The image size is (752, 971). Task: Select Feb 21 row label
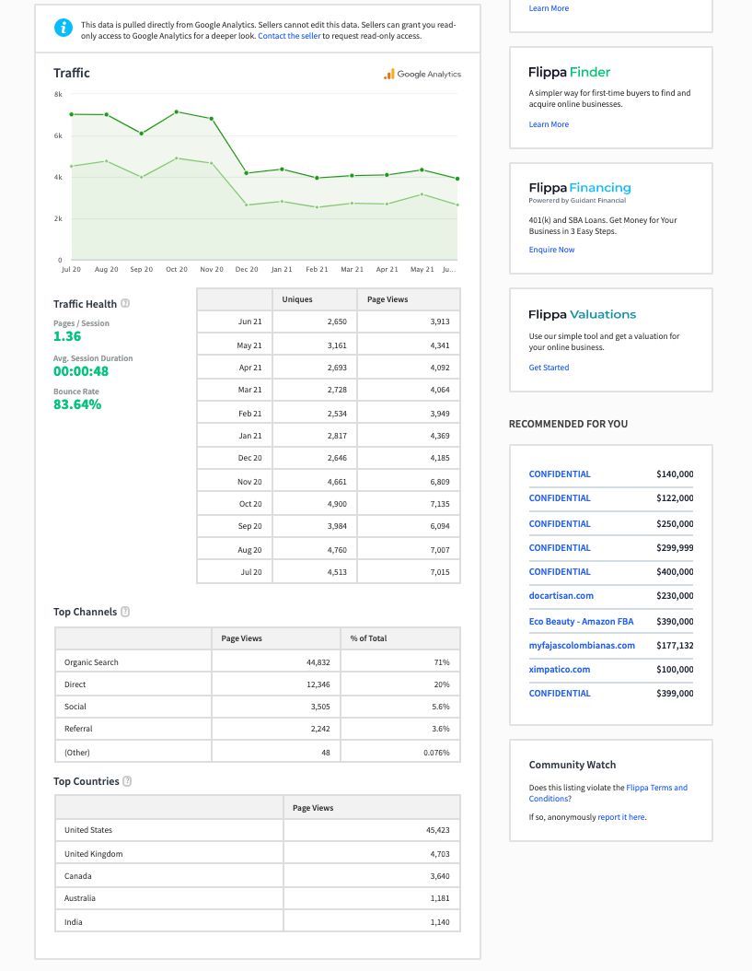(x=250, y=414)
